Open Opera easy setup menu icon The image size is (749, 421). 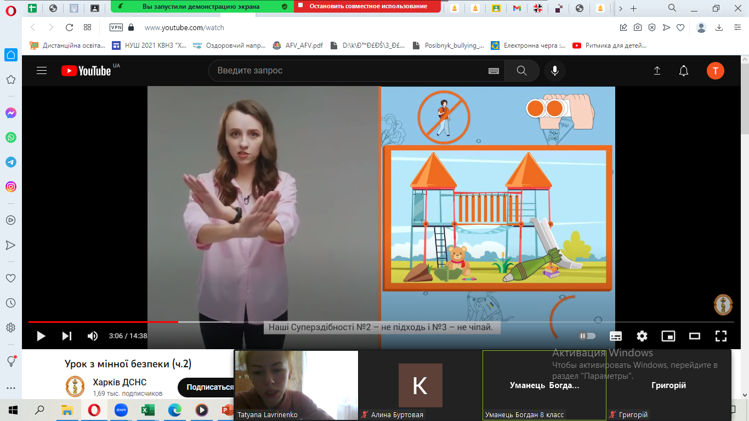[737, 27]
